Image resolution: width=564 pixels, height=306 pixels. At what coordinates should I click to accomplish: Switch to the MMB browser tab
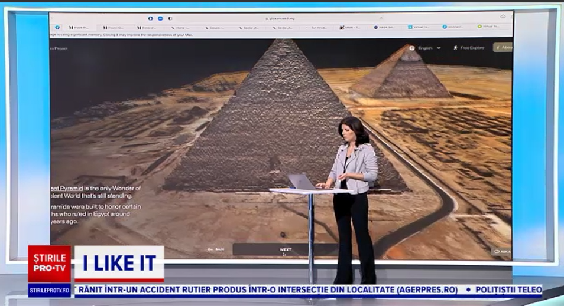point(349,27)
